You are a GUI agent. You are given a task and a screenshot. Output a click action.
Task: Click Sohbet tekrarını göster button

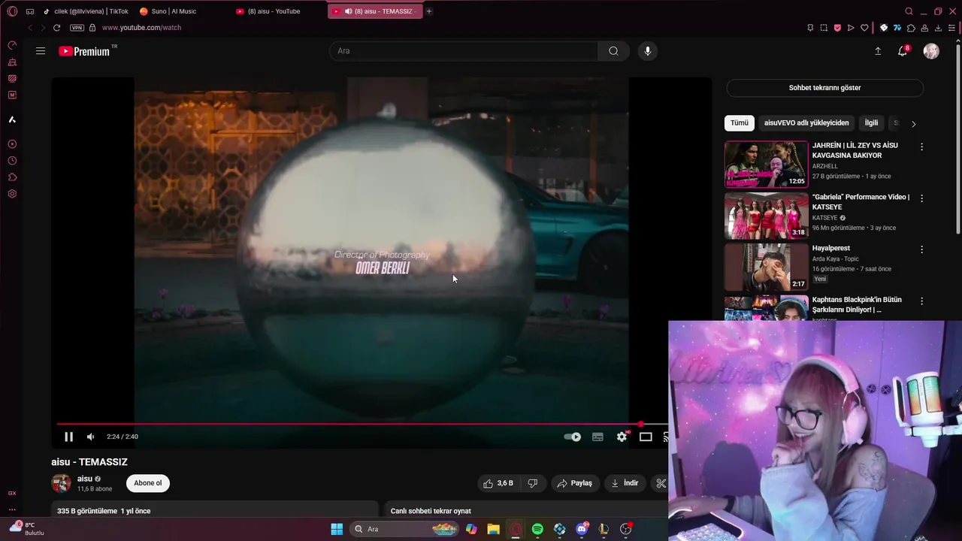(824, 88)
